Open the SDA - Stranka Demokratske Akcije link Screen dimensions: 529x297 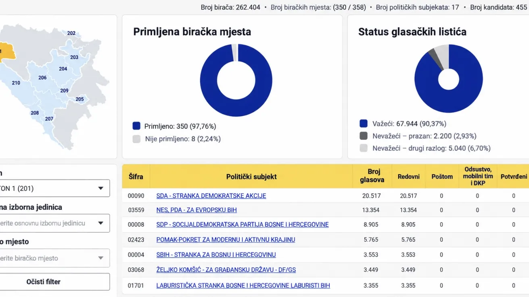coord(211,196)
